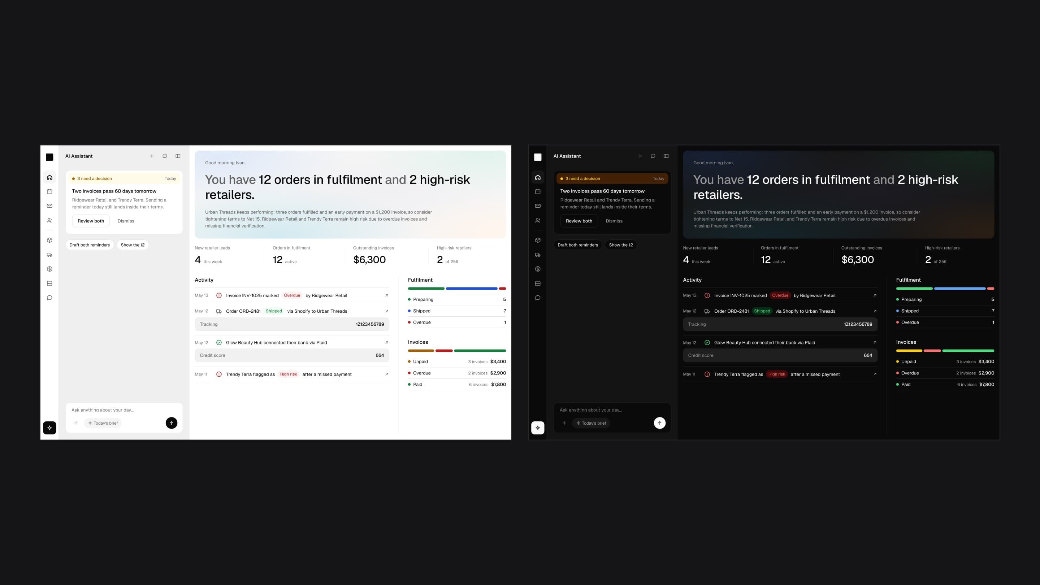This screenshot has height=585, width=1040.
Task: Open ORD-2481 activity arrow in light theme
Action: pyautogui.click(x=387, y=311)
